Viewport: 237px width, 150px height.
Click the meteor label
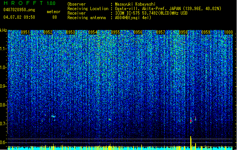point(54,12)
